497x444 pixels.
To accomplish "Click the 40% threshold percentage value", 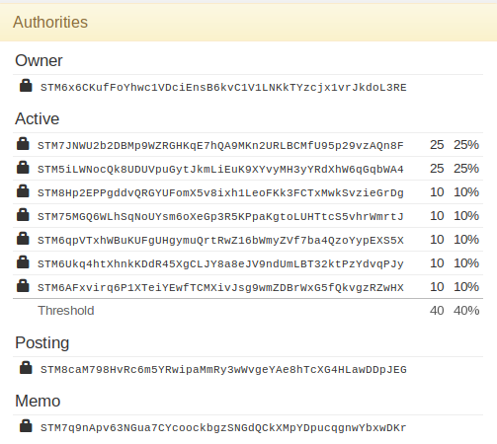I will [x=466, y=311].
